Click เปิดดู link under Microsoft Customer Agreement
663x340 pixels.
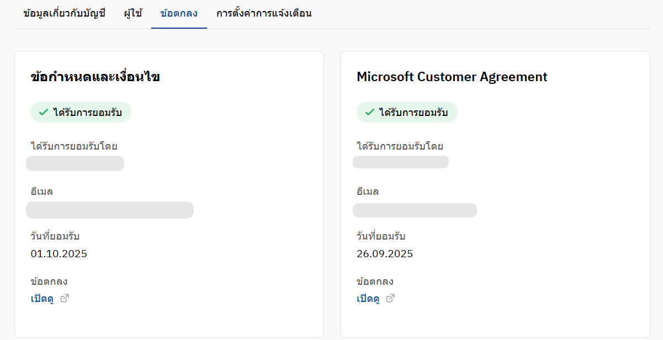[x=368, y=299]
